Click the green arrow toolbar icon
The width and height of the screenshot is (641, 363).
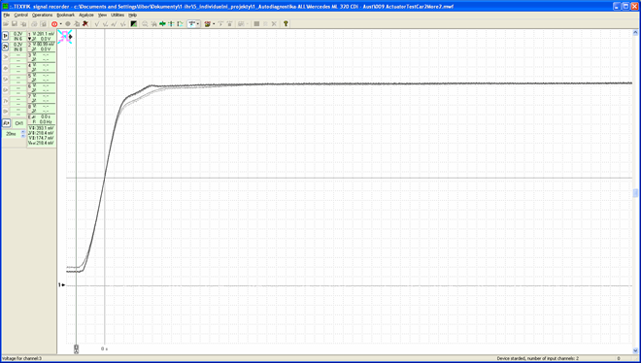tap(162, 24)
